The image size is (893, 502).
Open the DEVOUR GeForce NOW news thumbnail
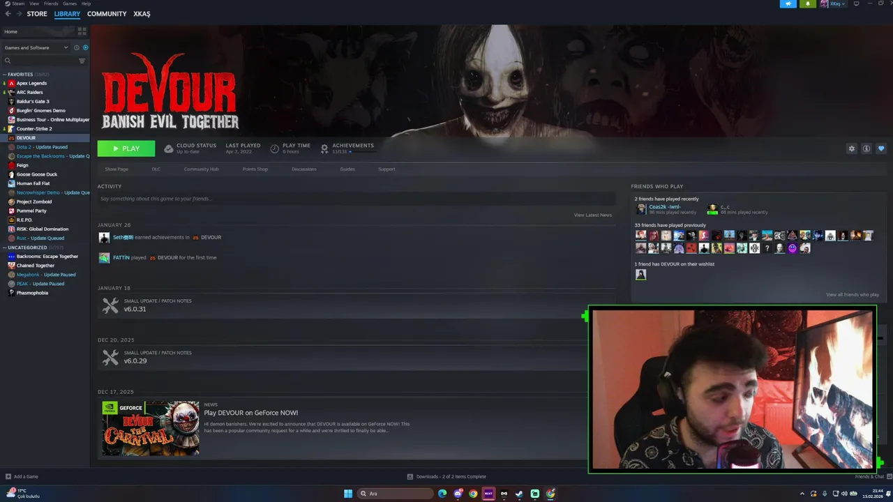151,428
